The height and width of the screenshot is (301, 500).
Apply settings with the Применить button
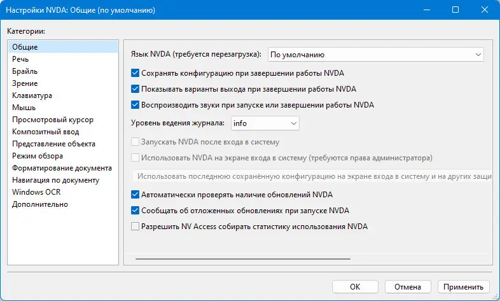click(x=466, y=286)
